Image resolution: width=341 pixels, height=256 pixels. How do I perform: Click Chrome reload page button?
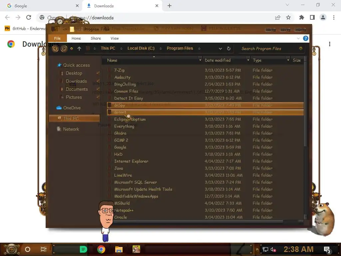pos(29,17)
